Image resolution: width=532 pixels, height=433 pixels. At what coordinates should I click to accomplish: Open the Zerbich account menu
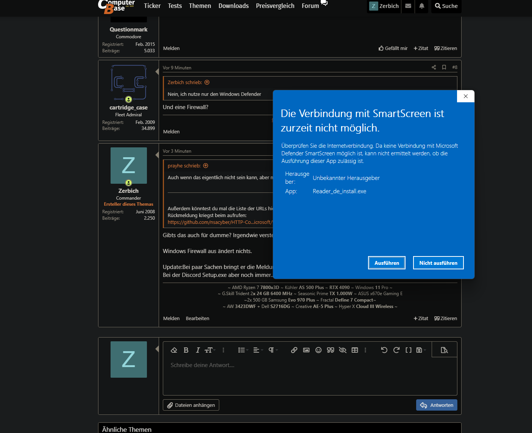click(x=384, y=6)
